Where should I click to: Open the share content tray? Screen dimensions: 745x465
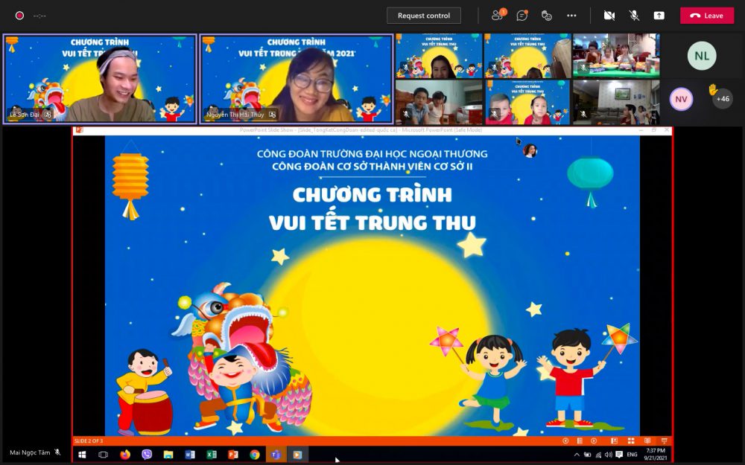pyautogui.click(x=659, y=16)
